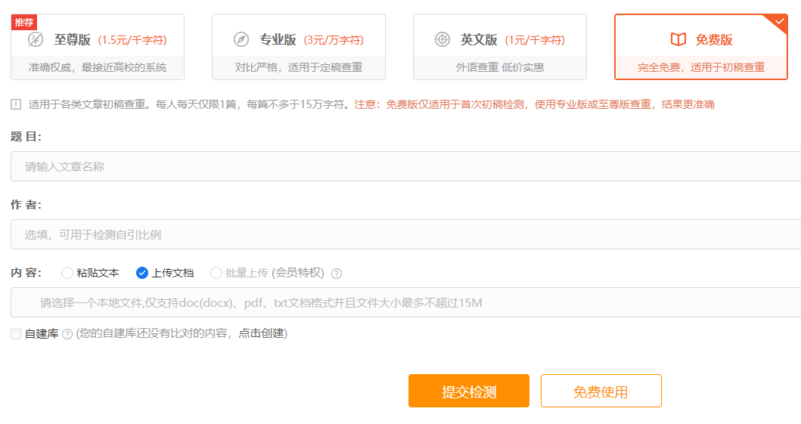This screenshot has height=424, width=801.
Task: Select the 至尊版 plan card
Action: click(98, 47)
